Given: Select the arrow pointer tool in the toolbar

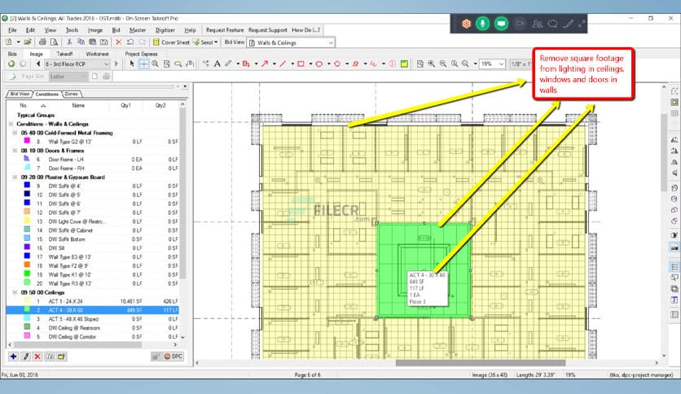Looking at the screenshot, I should pyautogui.click(x=132, y=63).
